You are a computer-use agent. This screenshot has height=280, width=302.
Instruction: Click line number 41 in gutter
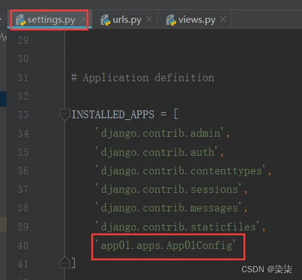(23, 264)
